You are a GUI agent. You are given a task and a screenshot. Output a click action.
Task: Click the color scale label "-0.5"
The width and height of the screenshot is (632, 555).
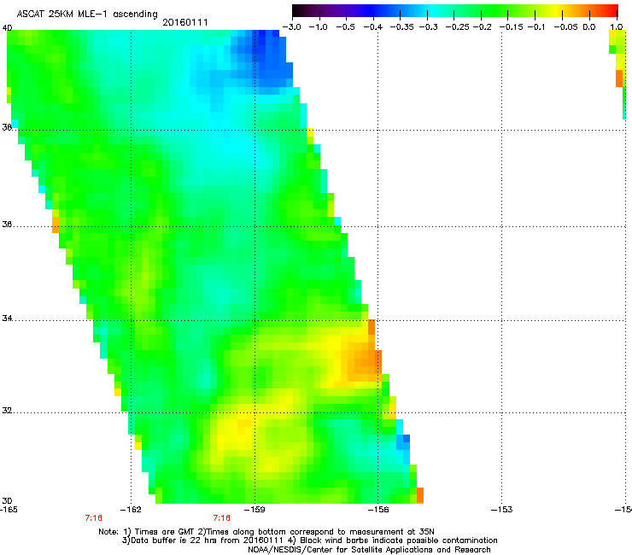(x=345, y=27)
